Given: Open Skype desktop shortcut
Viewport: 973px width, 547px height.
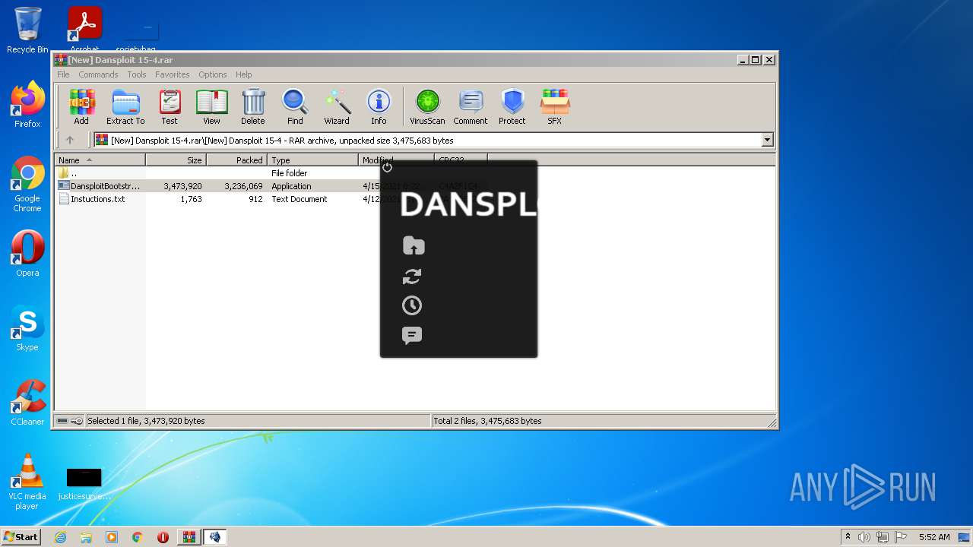Looking at the screenshot, I should (x=27, y=328).
